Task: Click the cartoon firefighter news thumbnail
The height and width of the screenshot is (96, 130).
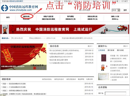Action: [103, 67]
